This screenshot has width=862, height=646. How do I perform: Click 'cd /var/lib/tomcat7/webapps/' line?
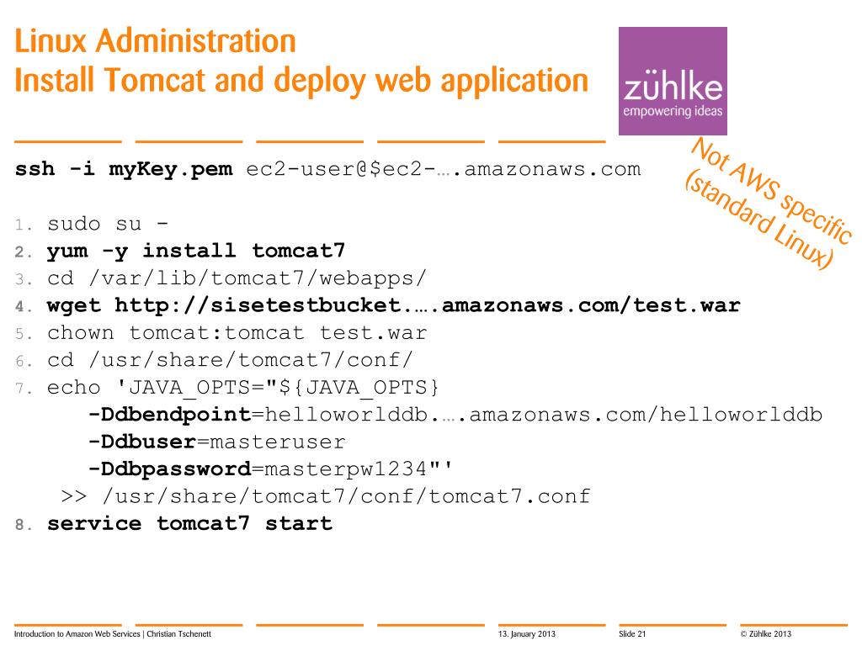[x=237, y=278]
